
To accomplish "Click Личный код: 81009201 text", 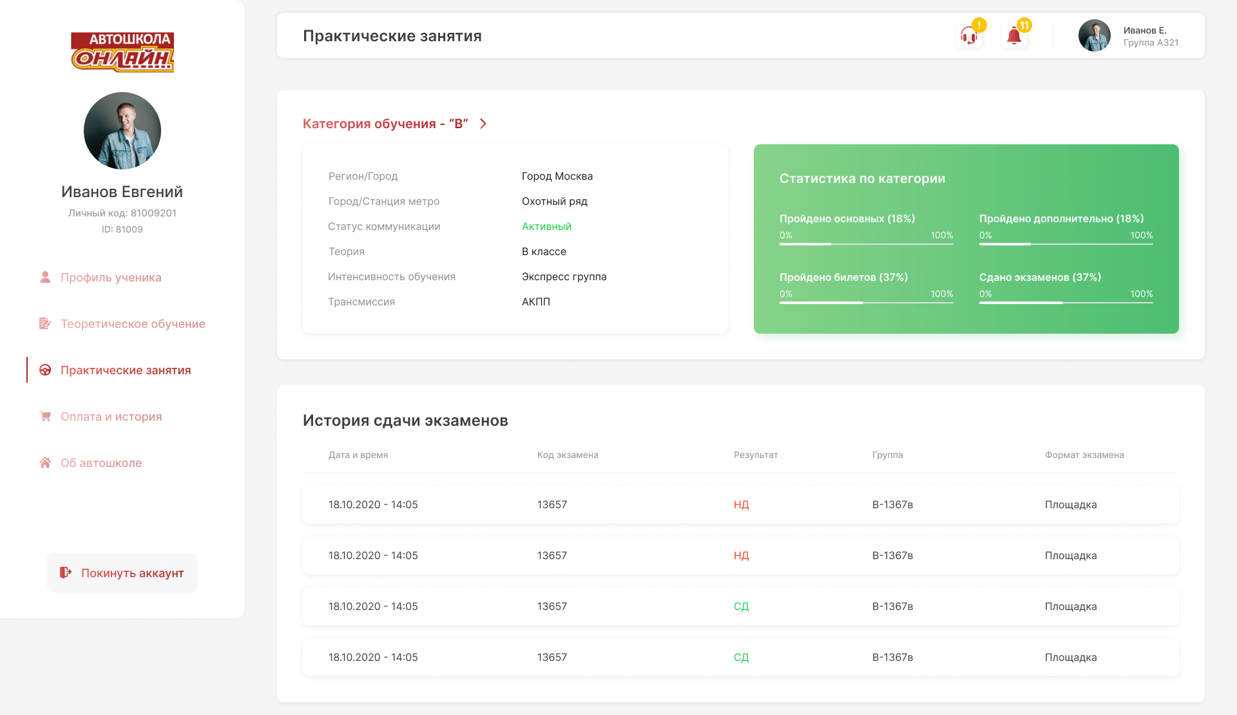I will 122,213.
